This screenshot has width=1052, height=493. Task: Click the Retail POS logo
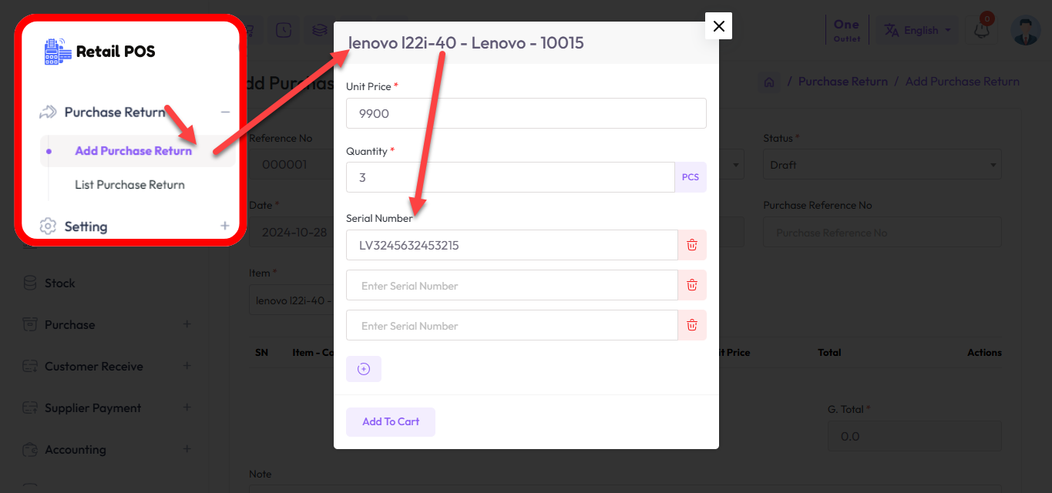[100, 52]
